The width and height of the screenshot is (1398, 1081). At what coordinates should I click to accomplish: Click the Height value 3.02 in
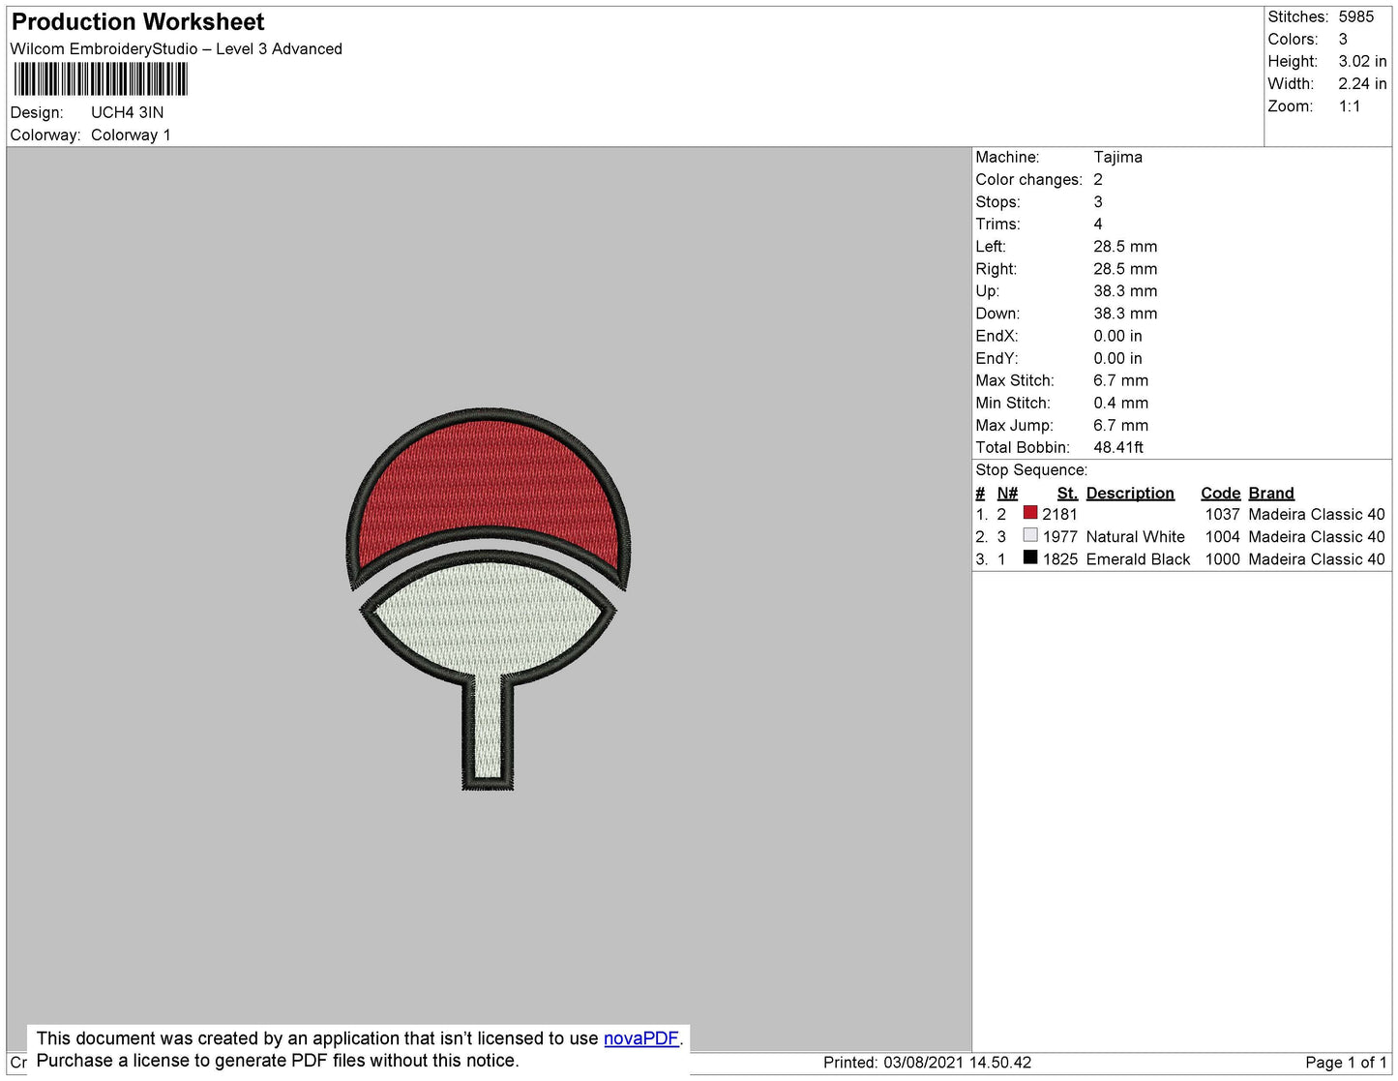tap(1362, 61)
